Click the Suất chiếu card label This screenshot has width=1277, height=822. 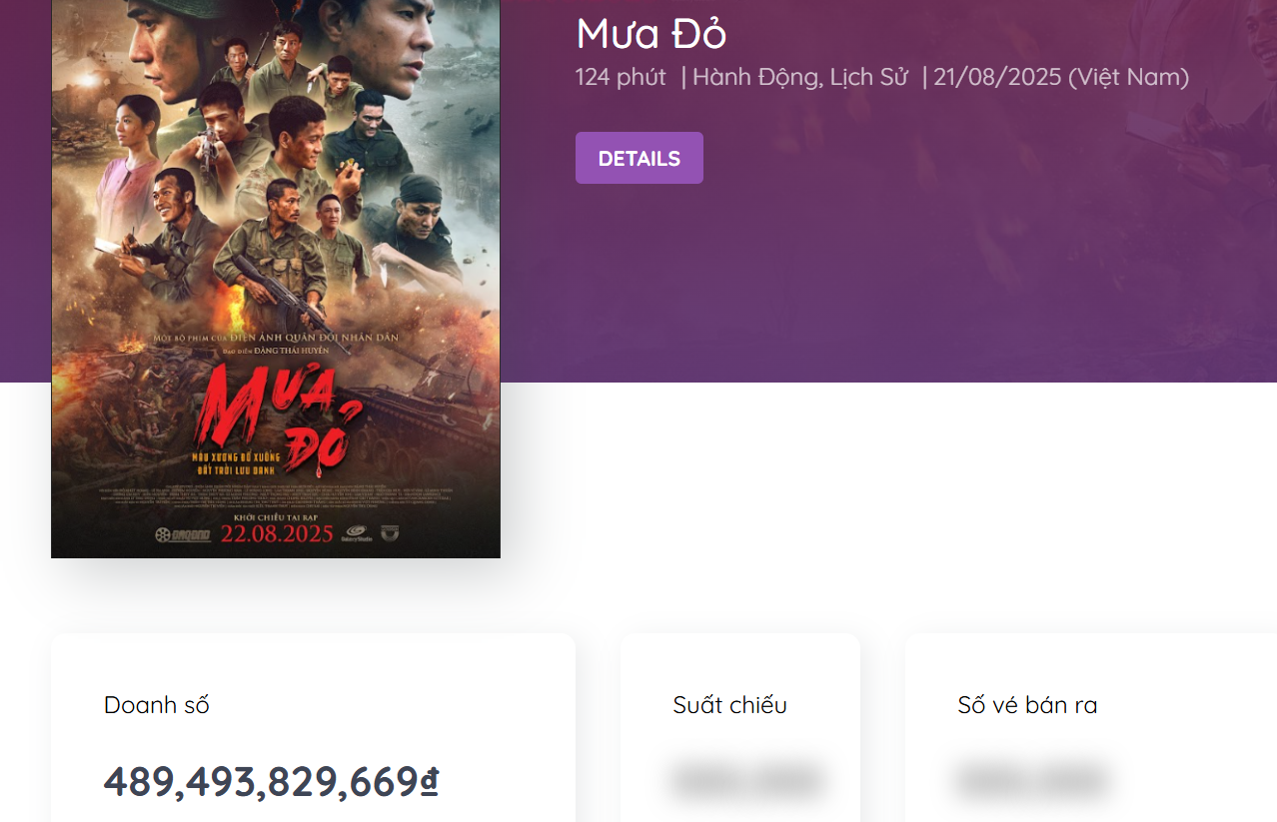click(729, 705)
